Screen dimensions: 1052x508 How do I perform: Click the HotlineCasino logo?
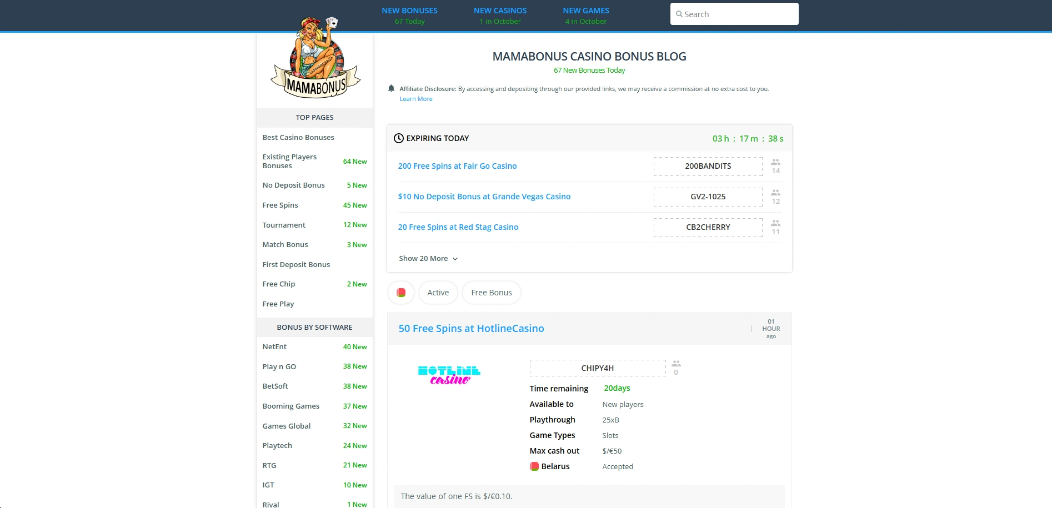tap(449, 375)
